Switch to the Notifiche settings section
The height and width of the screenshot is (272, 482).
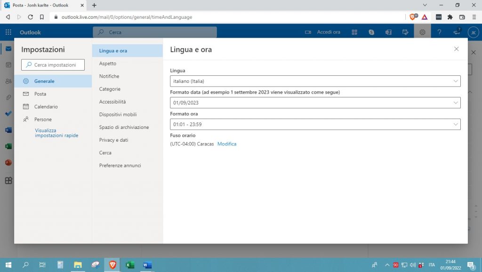coord(109,76)
